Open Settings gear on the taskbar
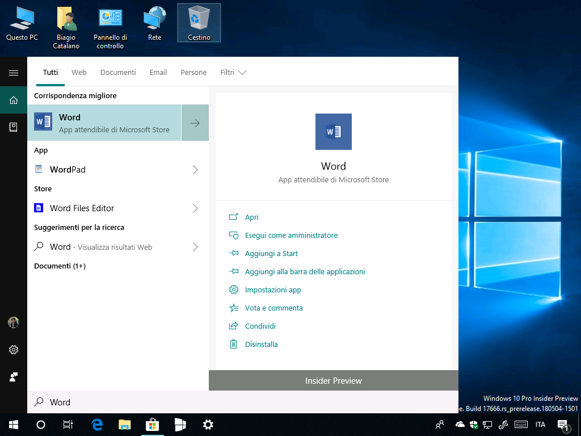This screenshot has width=581, height=436. tap(208, 425)
